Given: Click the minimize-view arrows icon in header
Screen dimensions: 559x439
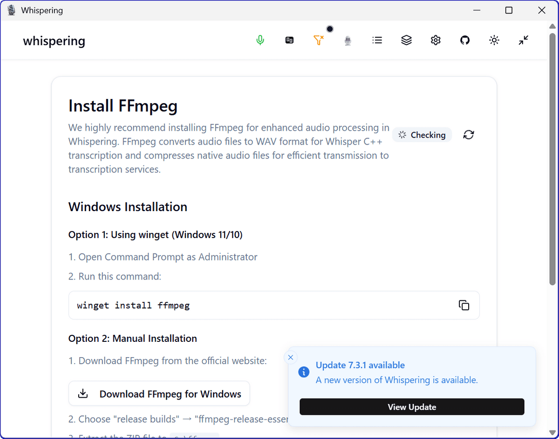Looking at the screenshot, I should click(524, 40).
